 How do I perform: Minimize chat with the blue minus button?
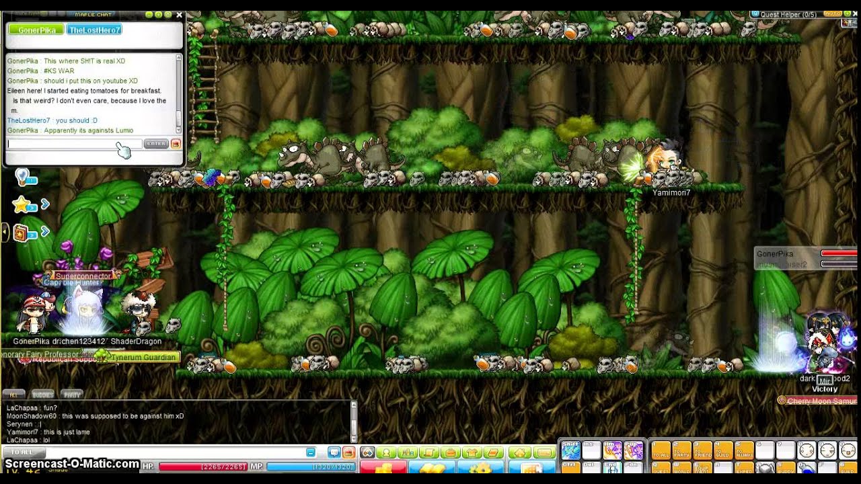pos(311,452)
